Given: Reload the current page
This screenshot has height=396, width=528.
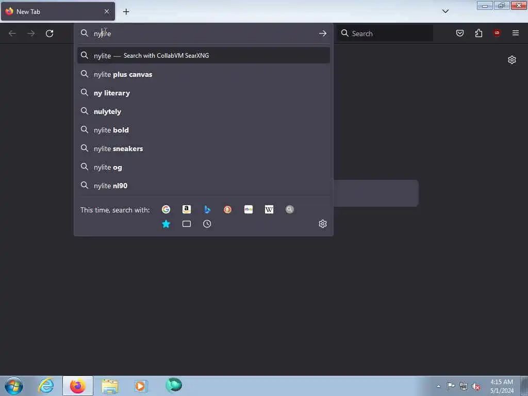Looking at the screenshot, I should point(49,34).
